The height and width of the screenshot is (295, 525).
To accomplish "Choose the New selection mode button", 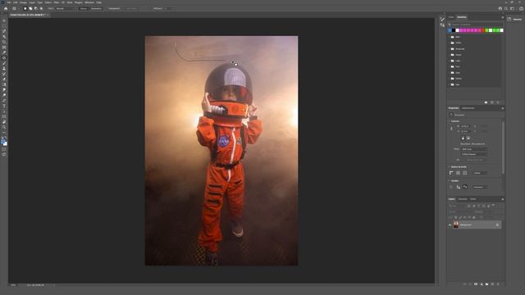I will click(25, 8).
